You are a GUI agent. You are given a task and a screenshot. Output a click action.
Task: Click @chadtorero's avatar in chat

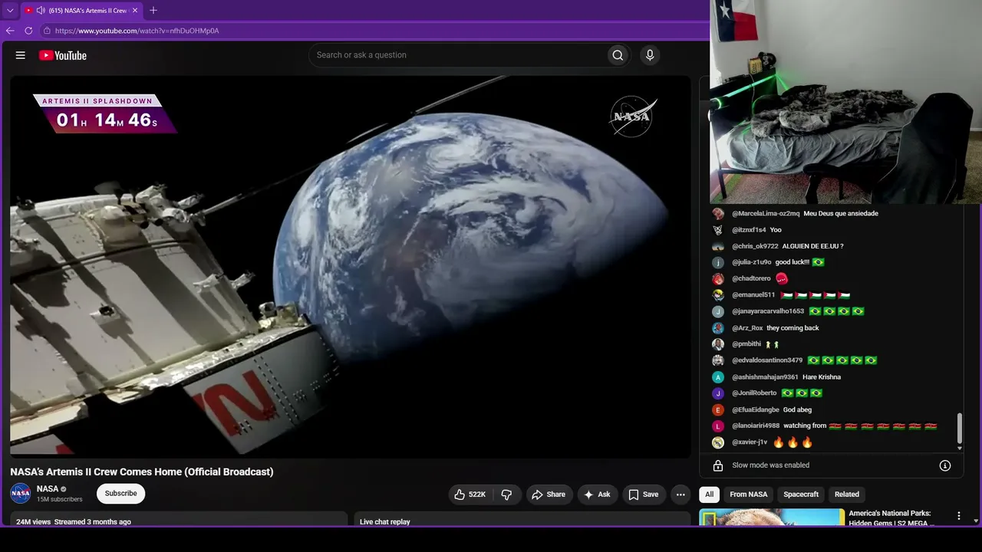718,279
